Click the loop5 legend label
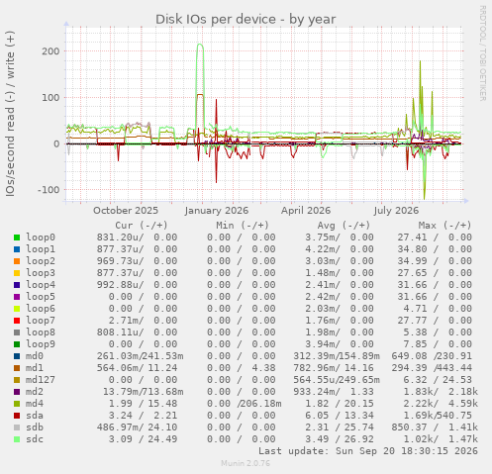The width and height of the screenshot is (492, 474). [41, 297]
